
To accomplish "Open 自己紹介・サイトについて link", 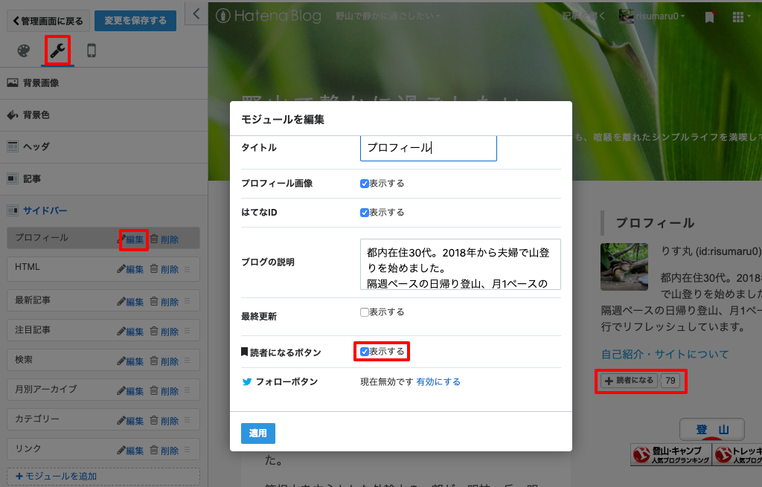I will [x=665, y=355].
